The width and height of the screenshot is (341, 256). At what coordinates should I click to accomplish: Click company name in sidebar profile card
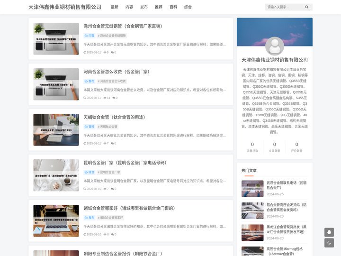point(275,60)
